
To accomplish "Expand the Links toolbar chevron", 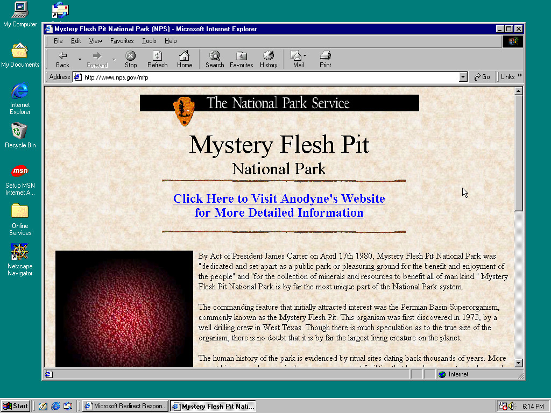I will click(520, 75).
